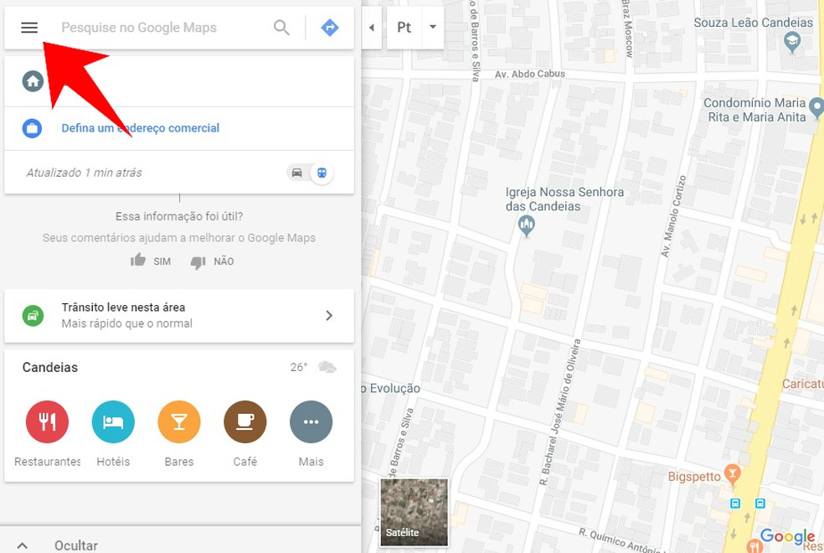Click the thumbs up SIM button
The width and height of the screenshot is (824, 553).
[150, 261]
